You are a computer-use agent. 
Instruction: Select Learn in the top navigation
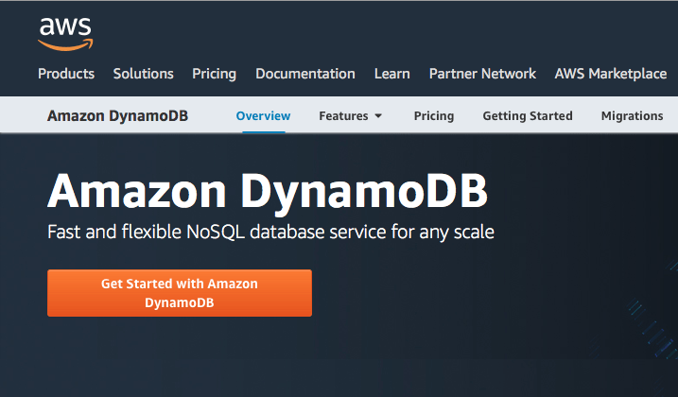point(391,74)
